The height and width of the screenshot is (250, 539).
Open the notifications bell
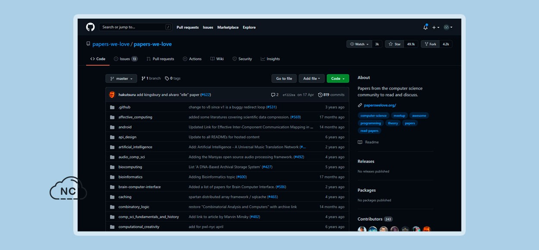pos(426,27)
